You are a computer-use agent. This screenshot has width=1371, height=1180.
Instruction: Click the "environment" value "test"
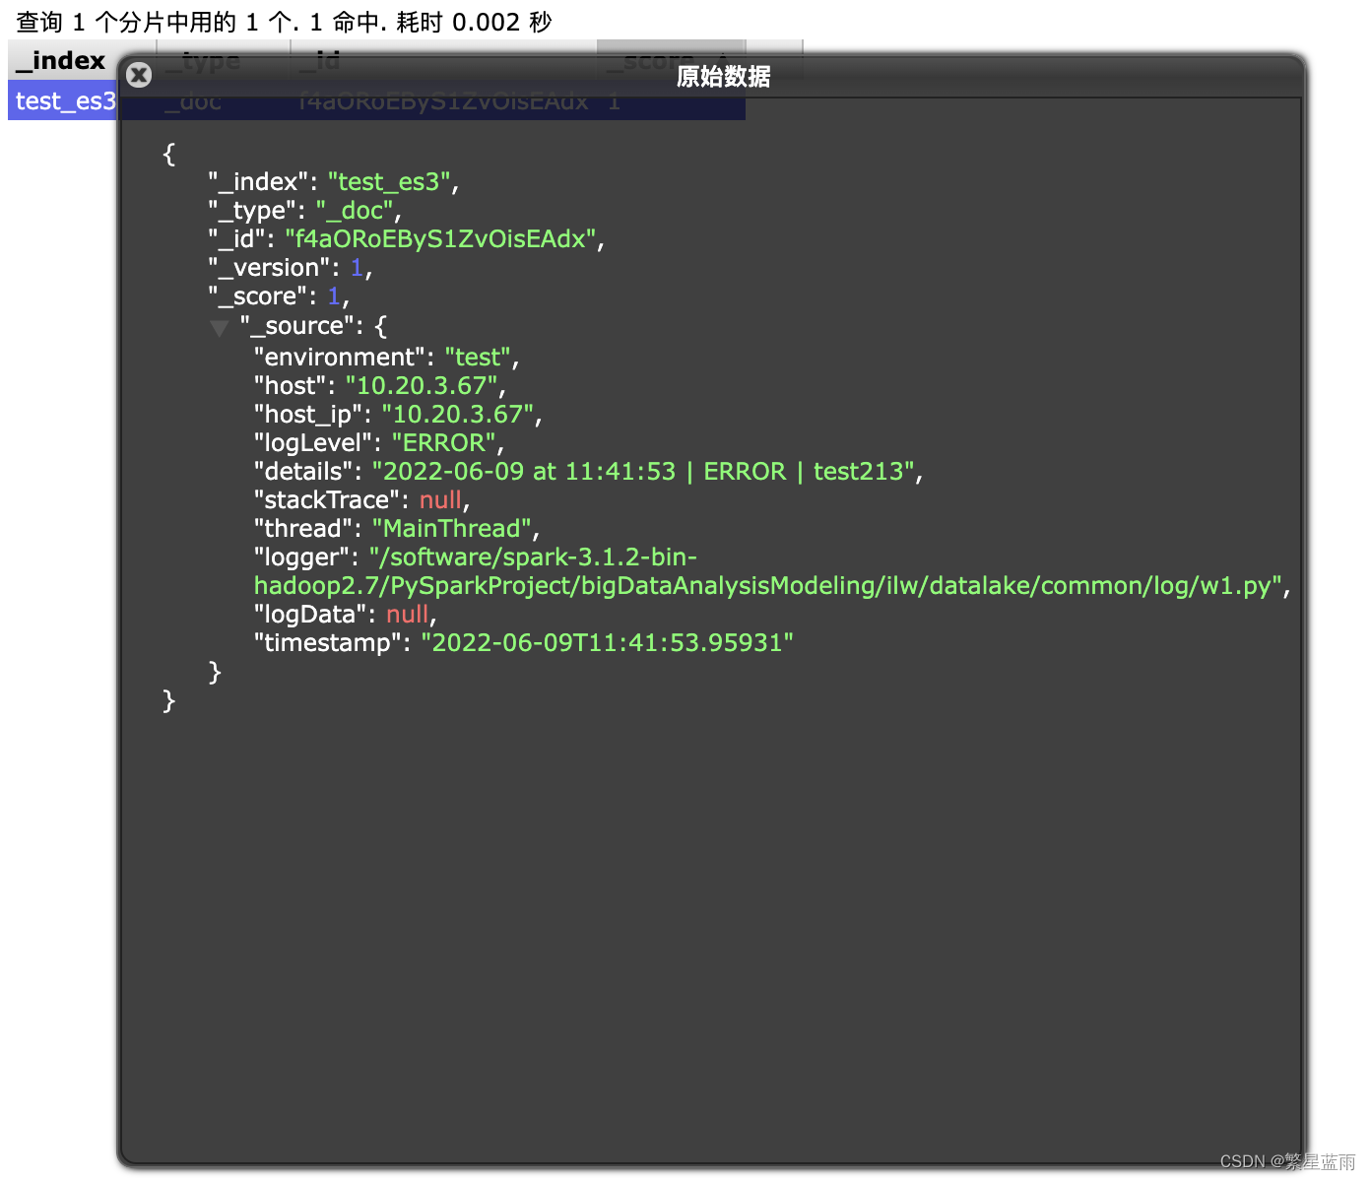[x=478, y=358]
